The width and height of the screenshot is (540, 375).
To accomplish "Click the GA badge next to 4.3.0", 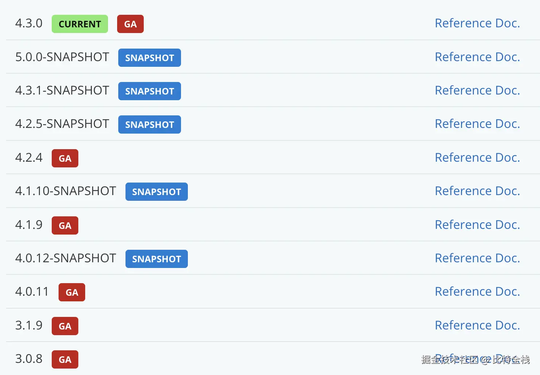I will click(x=130, y=24).
